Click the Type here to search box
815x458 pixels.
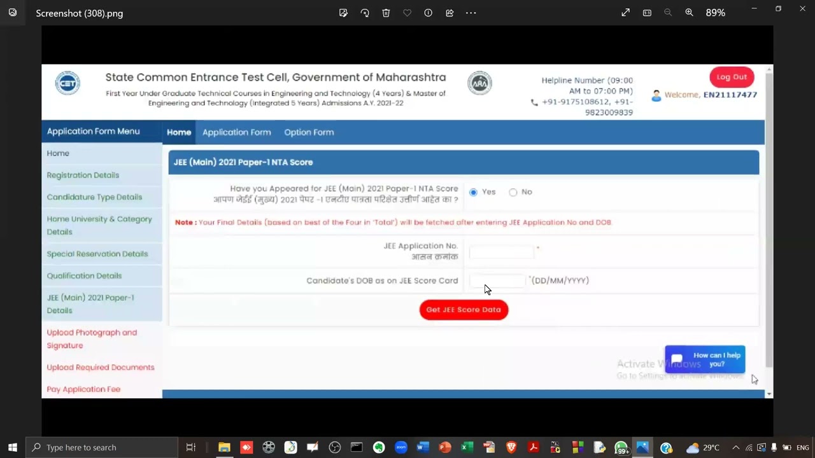click(102, 447)
